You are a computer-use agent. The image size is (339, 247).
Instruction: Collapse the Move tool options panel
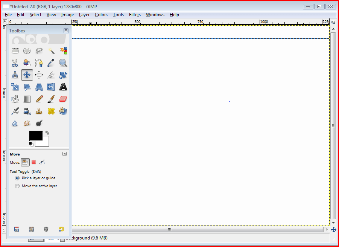tap(64, 154)
